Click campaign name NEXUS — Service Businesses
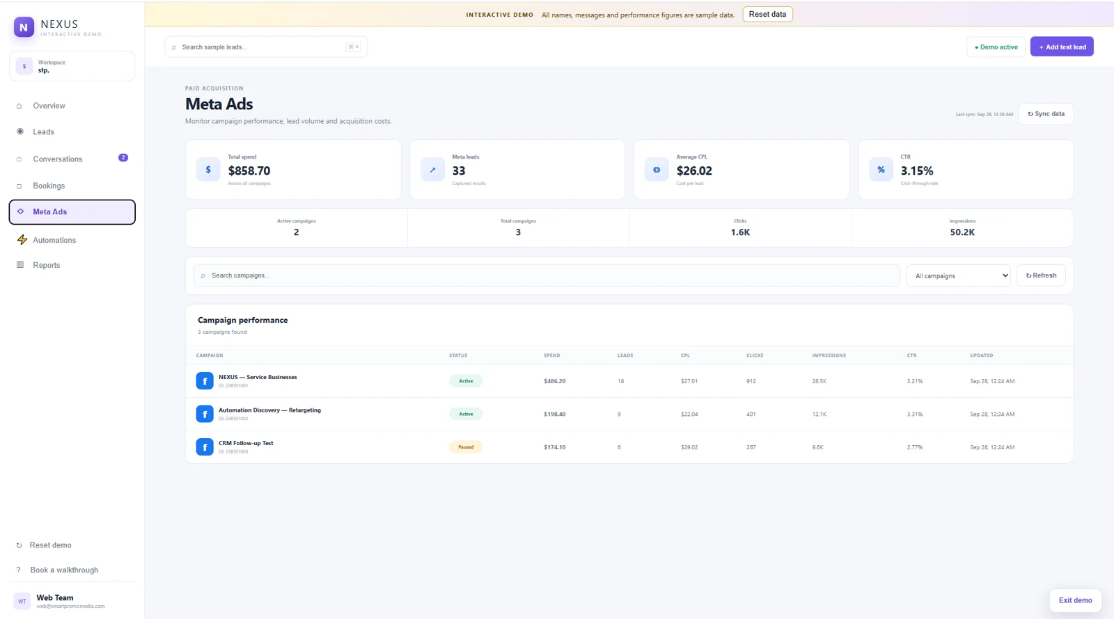This screenshot has width=1114, height=619. [258, 377]
